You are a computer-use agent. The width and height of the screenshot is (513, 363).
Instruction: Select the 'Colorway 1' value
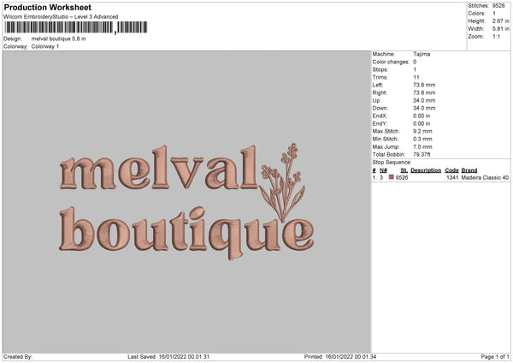[x=45, y=46]
